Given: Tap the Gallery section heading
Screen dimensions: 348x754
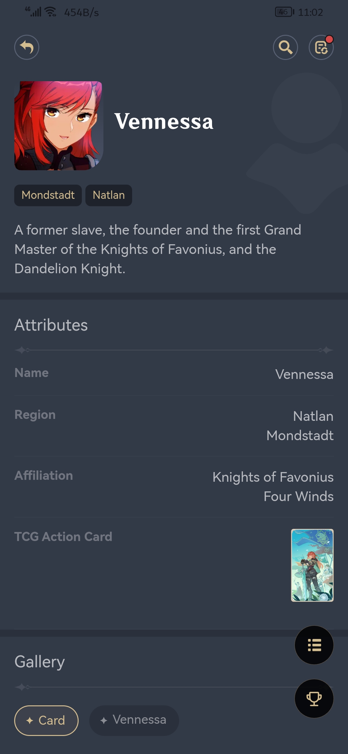Looking at the screenshot, I should click(x=40, y=662).
